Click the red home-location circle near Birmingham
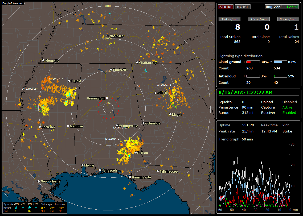 (x=108, y=108)
